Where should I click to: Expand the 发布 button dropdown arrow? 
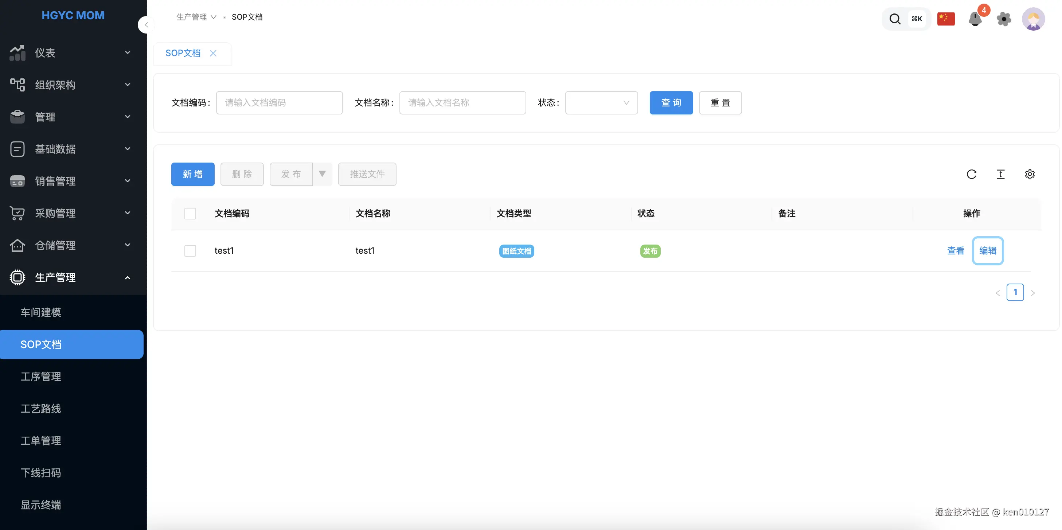click(323, 174)
